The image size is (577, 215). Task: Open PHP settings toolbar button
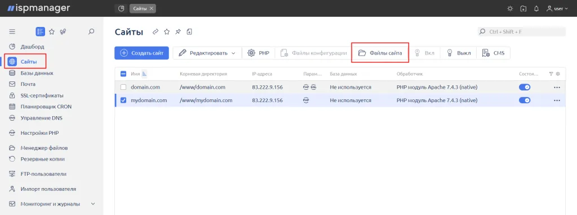[258, 53]
